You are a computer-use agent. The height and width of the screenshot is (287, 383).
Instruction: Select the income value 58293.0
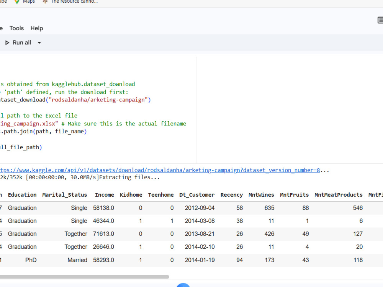tap(103, 260)
